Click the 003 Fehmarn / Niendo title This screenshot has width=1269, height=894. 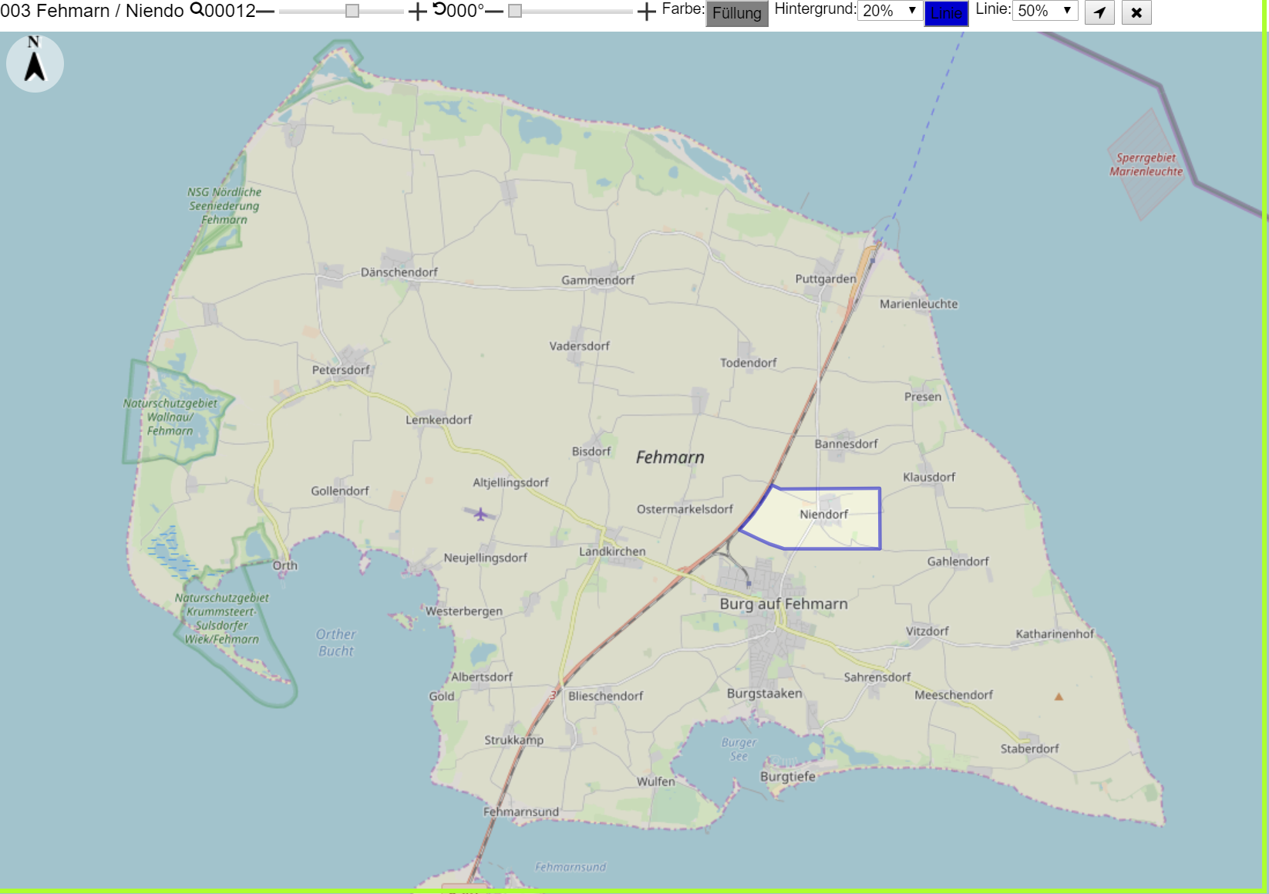[x=93, y=11]
